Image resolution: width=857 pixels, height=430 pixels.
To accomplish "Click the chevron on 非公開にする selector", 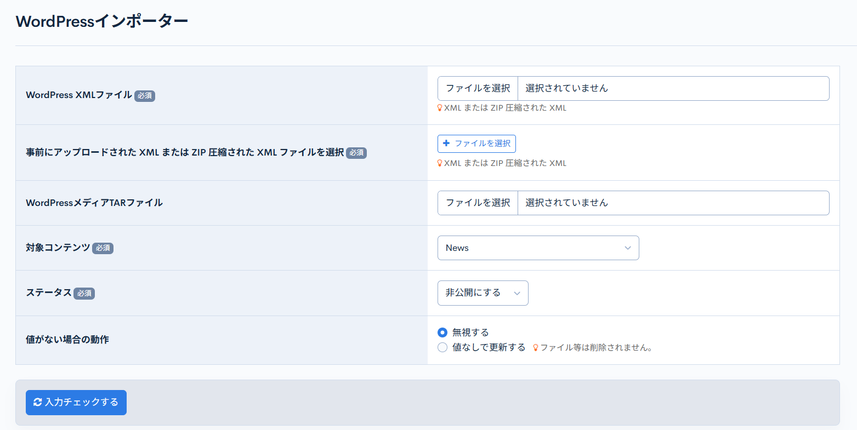I will (516, 293).
